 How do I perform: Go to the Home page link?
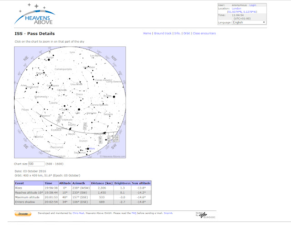pos(147,33)
